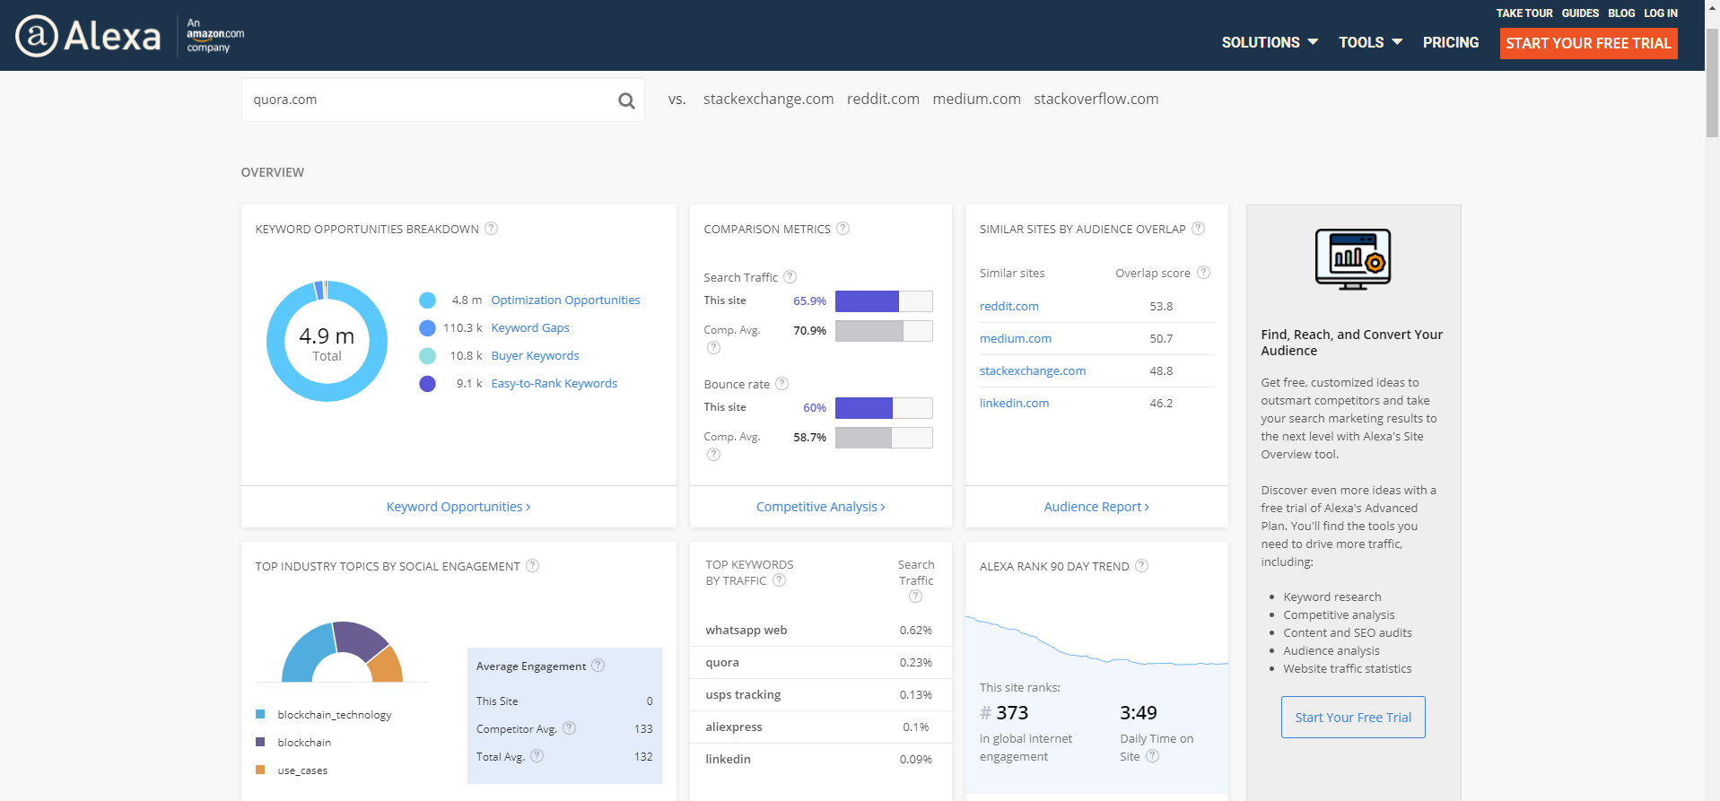Open help icon beside Average Engagement

point(598,666)
